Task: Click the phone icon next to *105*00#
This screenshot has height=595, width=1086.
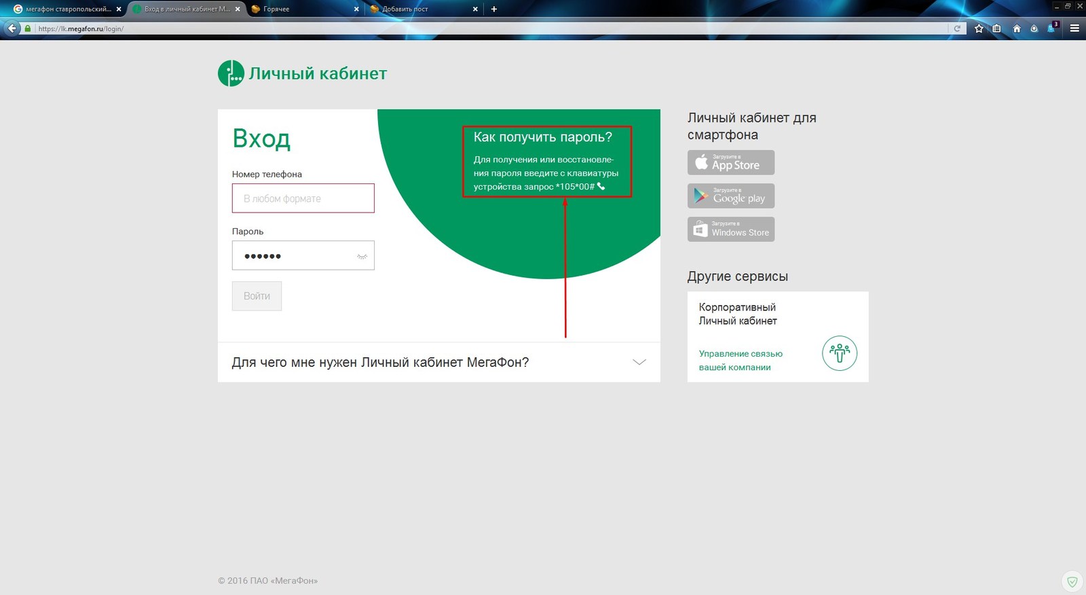Action: (x=601, y=186)
